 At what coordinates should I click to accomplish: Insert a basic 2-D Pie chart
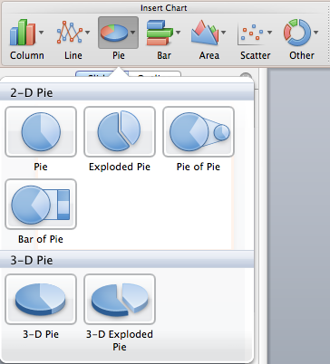pyautogui.click(x=41, y=131)
